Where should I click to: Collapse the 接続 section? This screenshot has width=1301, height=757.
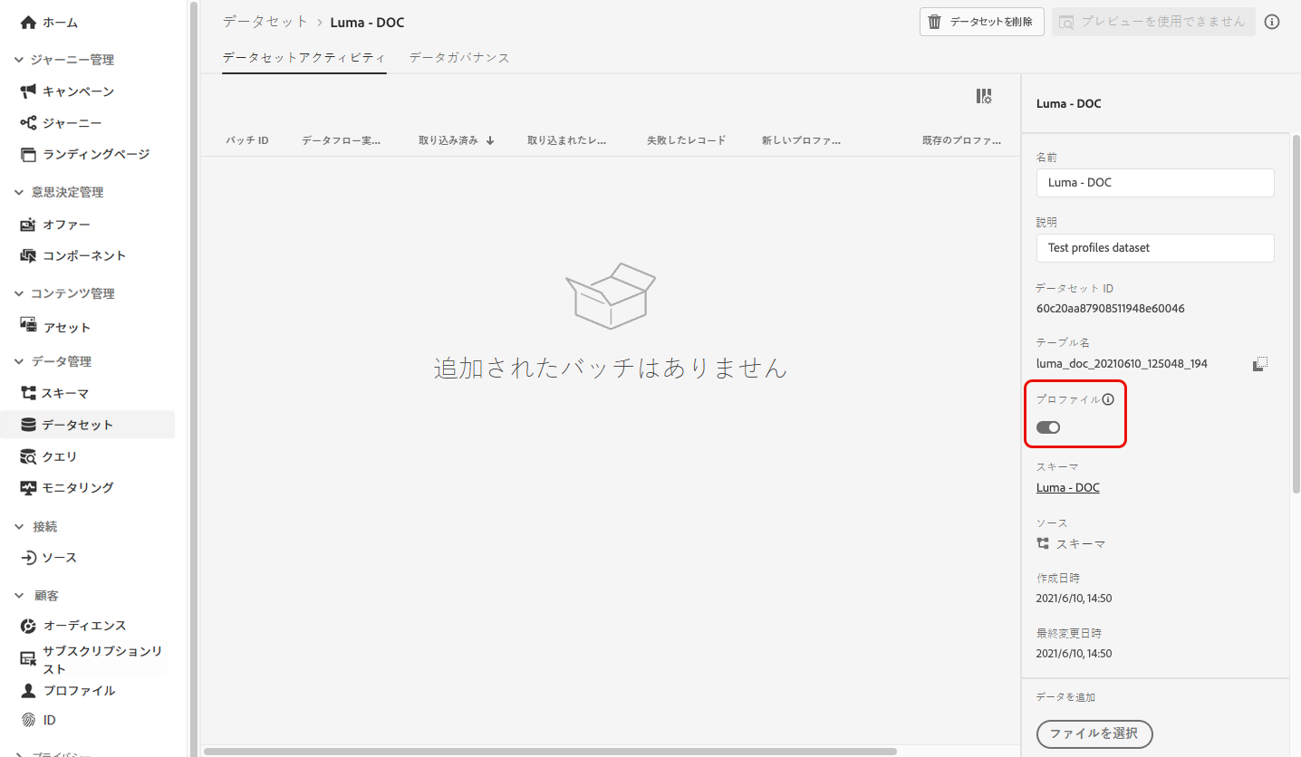coord(20,526)
